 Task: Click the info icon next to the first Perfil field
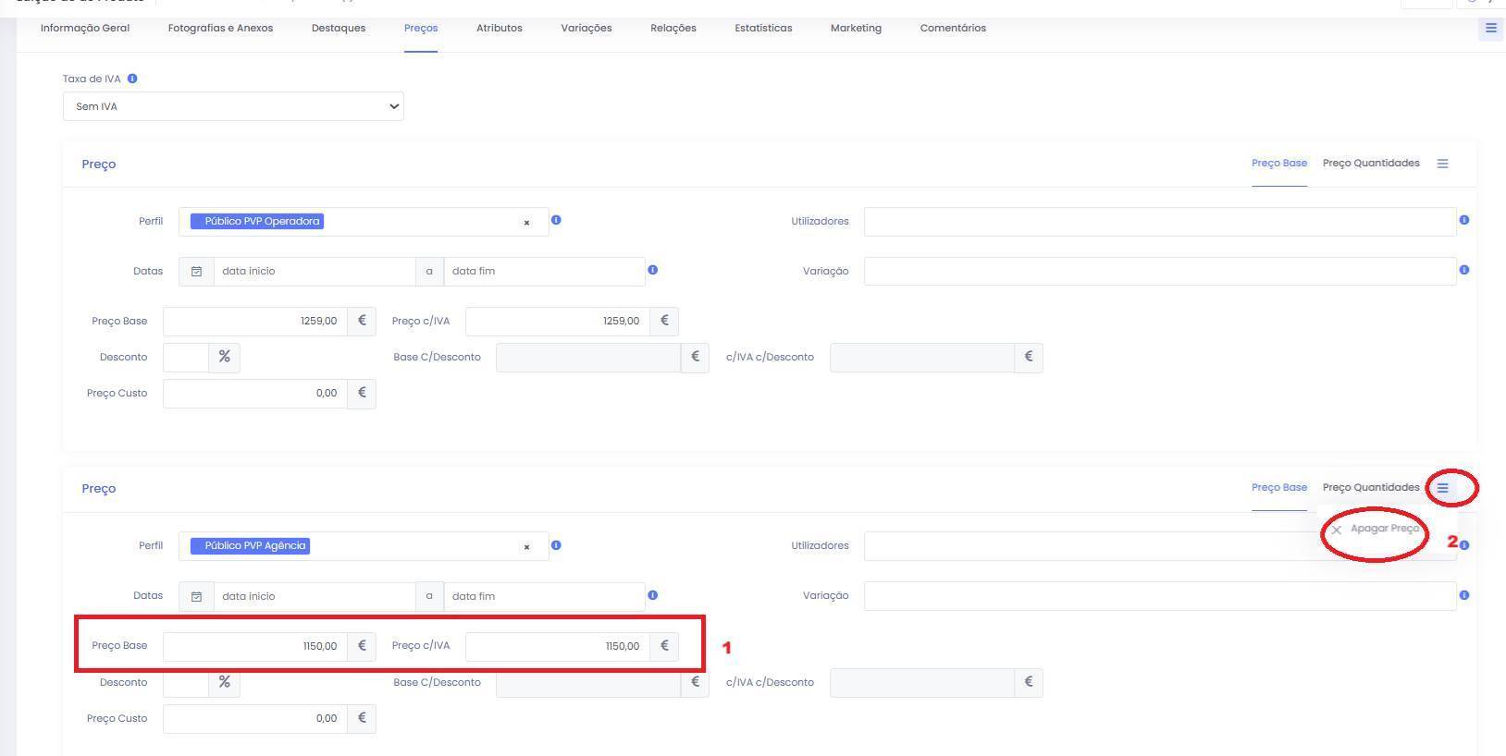[556, 220]
